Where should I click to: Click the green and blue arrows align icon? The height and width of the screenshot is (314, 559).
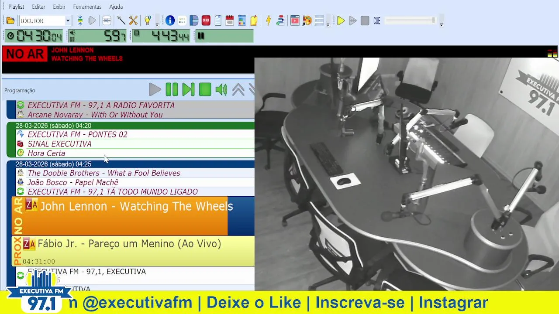(80, 20)
